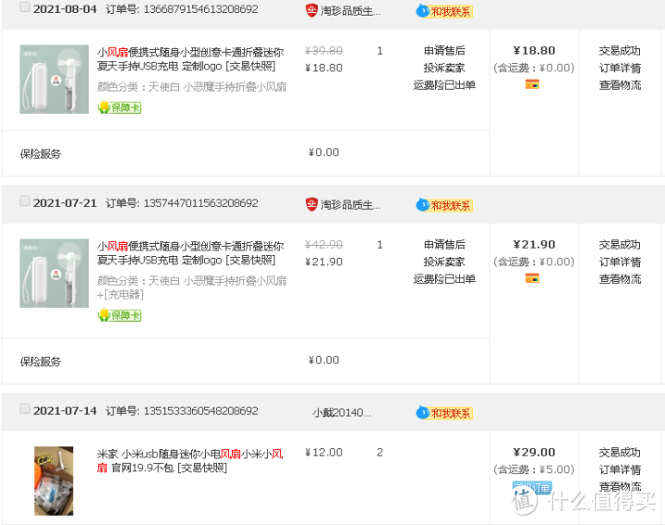The image size is (665, 525).
Task: Open 和我联系 chat for the 2021-07-14 order
Action: coord(444,412)
